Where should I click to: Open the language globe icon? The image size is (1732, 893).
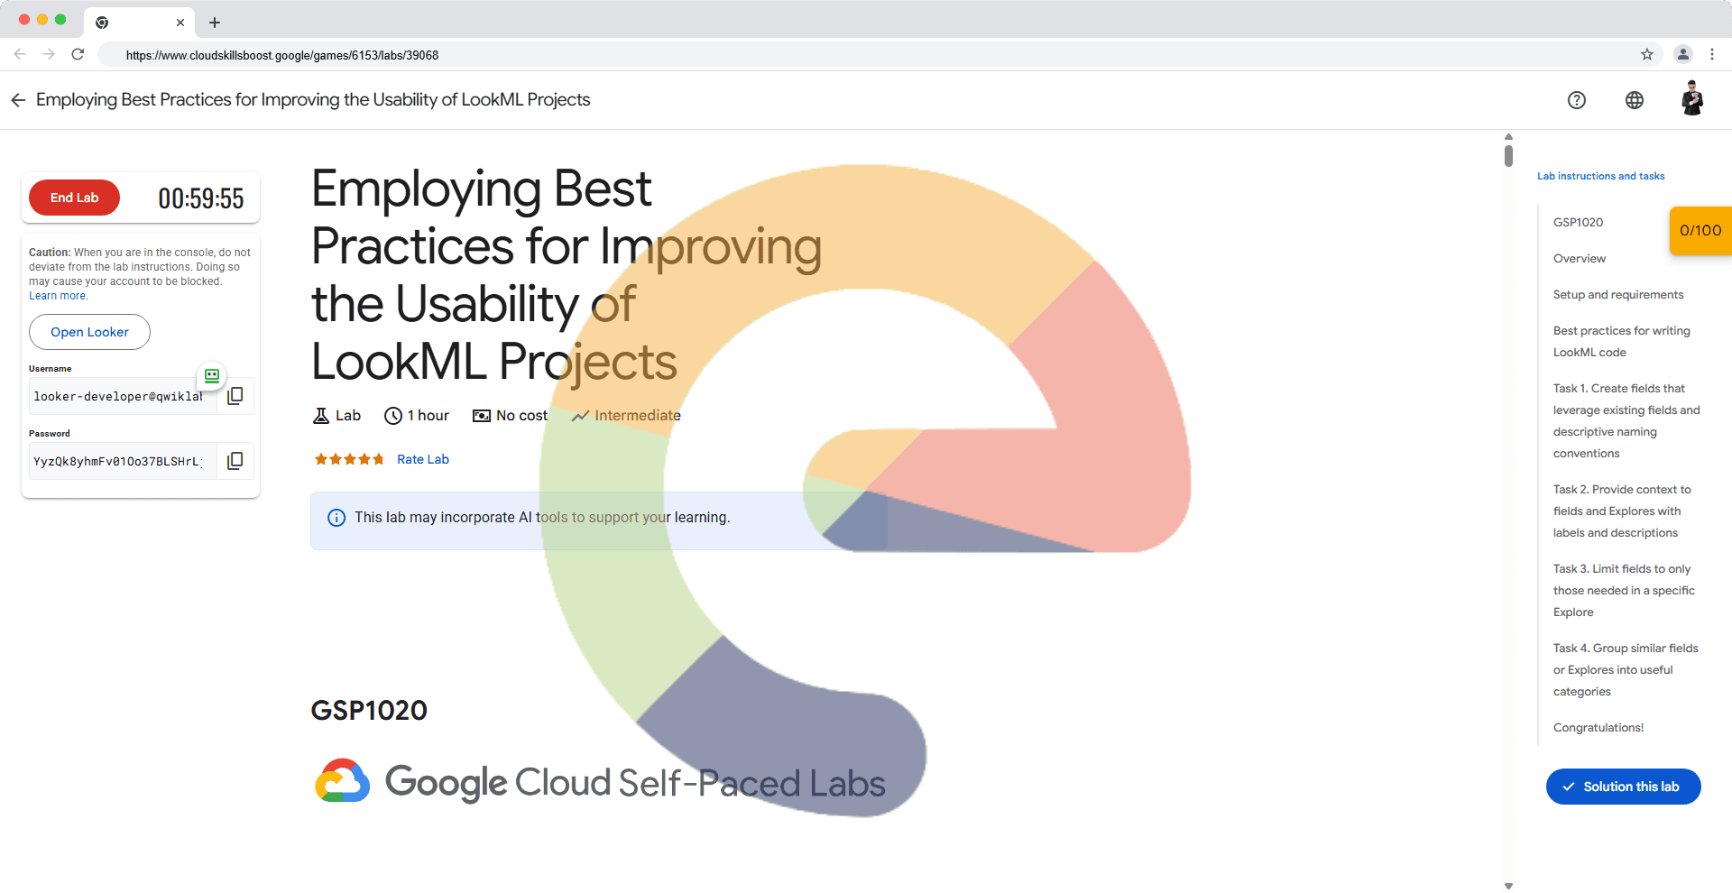pyautogui.click(x=1634, y=100)
